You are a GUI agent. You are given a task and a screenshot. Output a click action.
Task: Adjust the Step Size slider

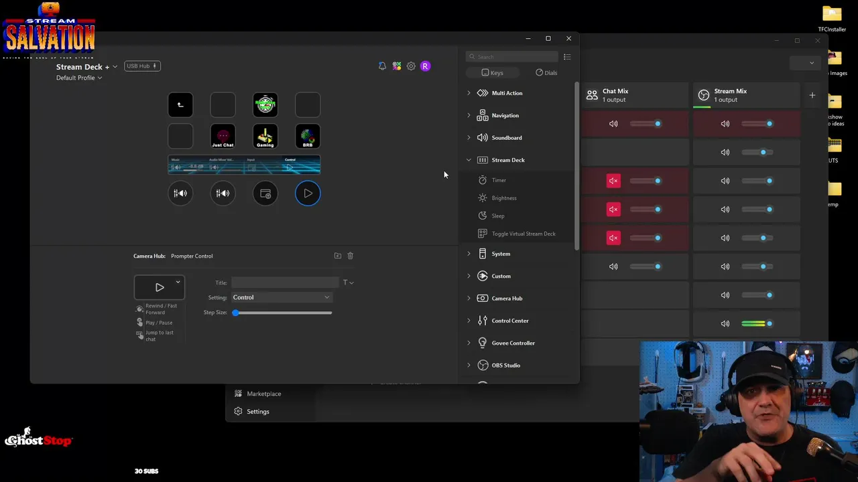[283, 313]
